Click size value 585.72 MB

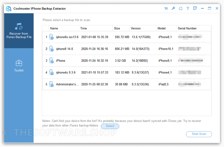tap(122, 37)
